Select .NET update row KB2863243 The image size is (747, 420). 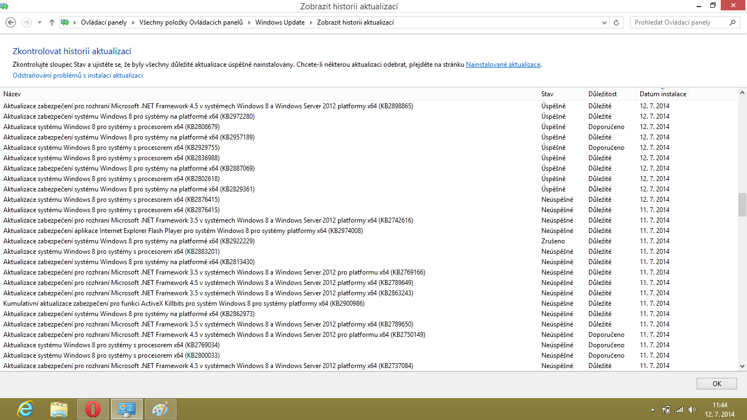click(369, 293)
